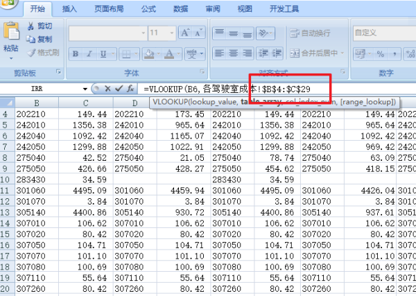
Task: Click the fill color bucket swatch
Action: (x=148, y=53)
